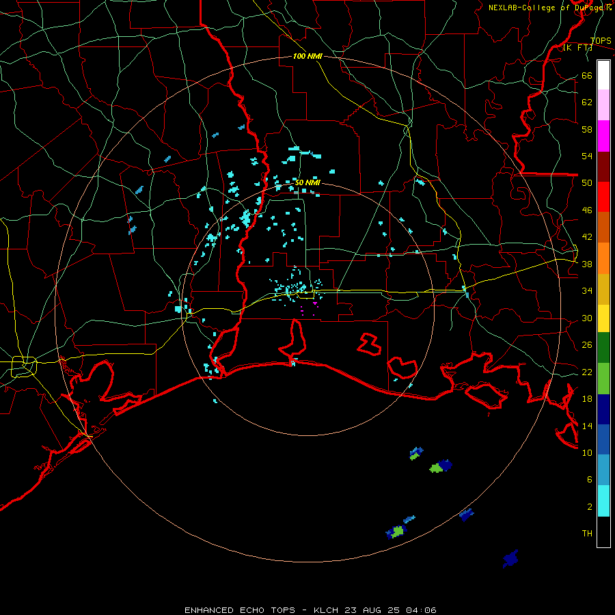Click the light pink 62 kft swatch
615x615 pixels.
pos(603,105)
